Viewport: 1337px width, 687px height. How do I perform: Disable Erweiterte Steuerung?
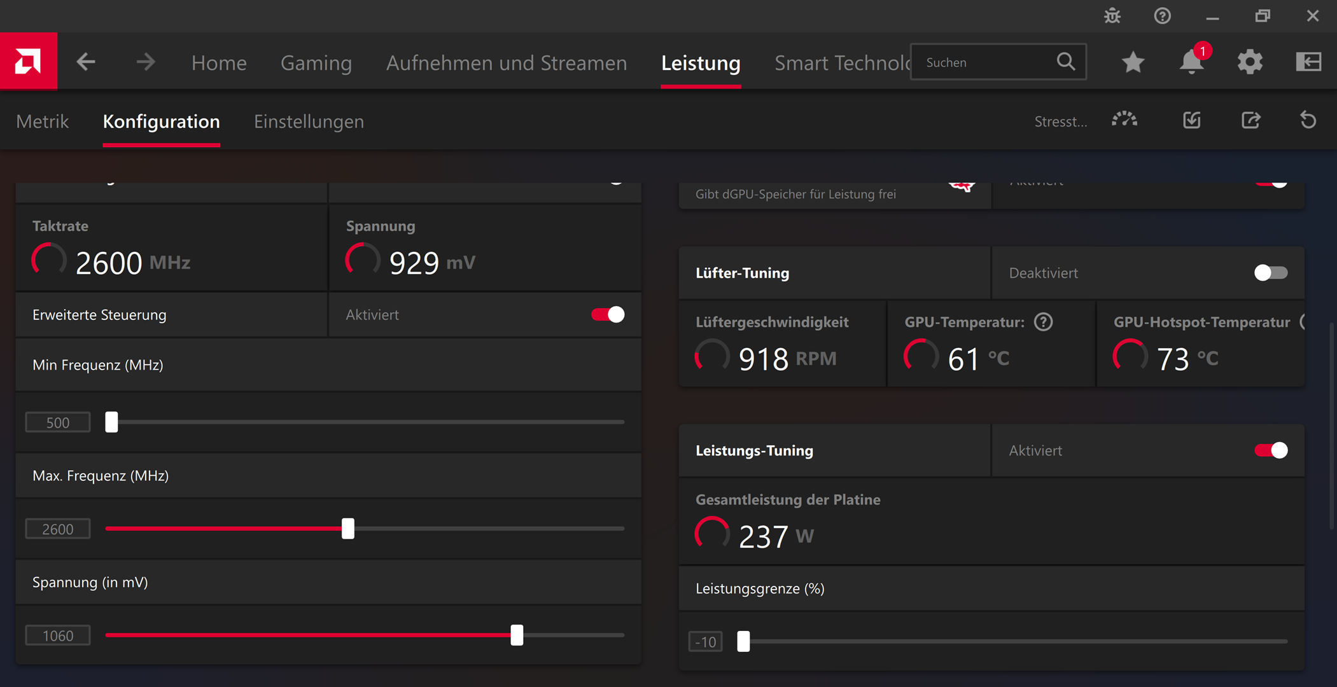pyautogui.click(x=608, y=314)
